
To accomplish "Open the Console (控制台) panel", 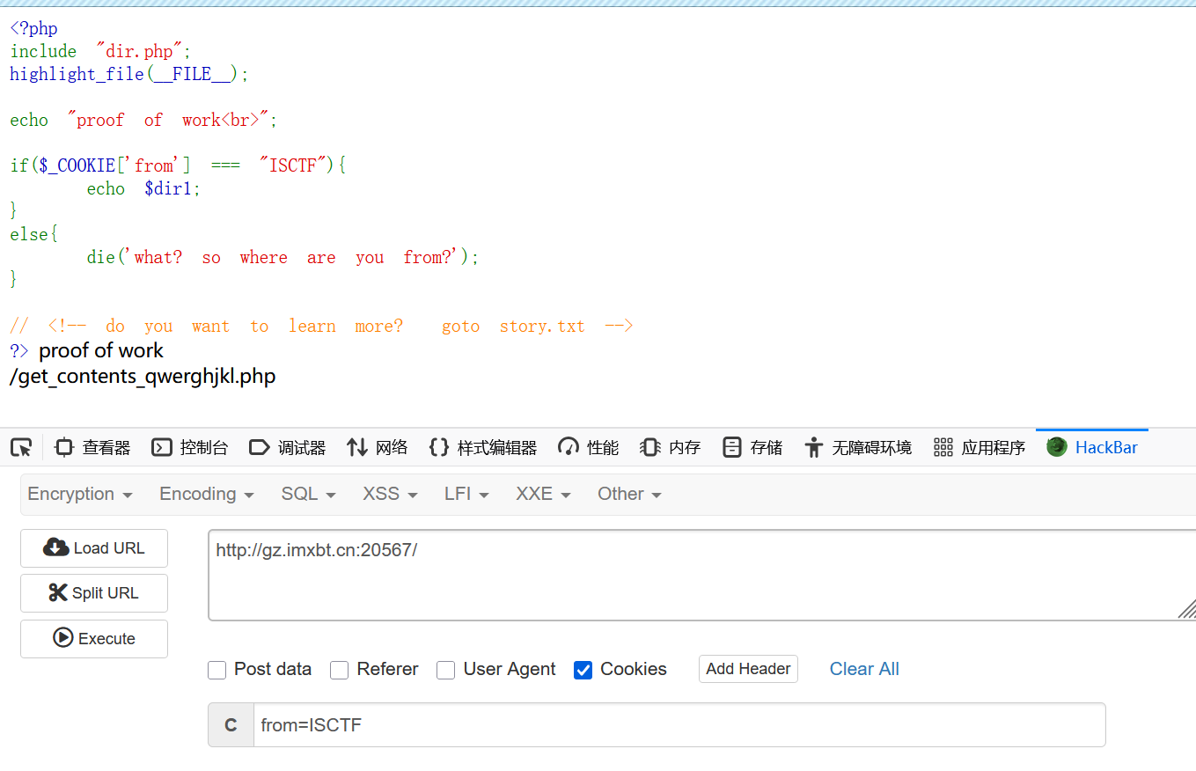I will [190, 447].
